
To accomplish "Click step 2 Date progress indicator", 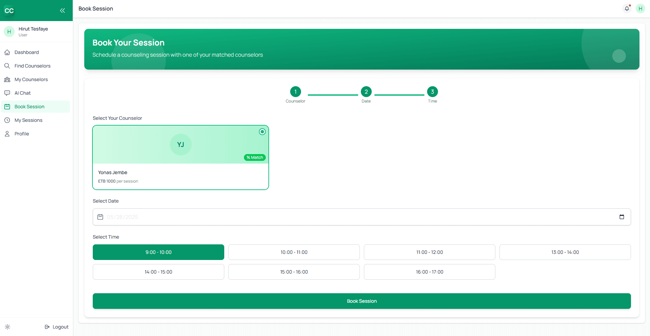I will [x=366, y=92].
